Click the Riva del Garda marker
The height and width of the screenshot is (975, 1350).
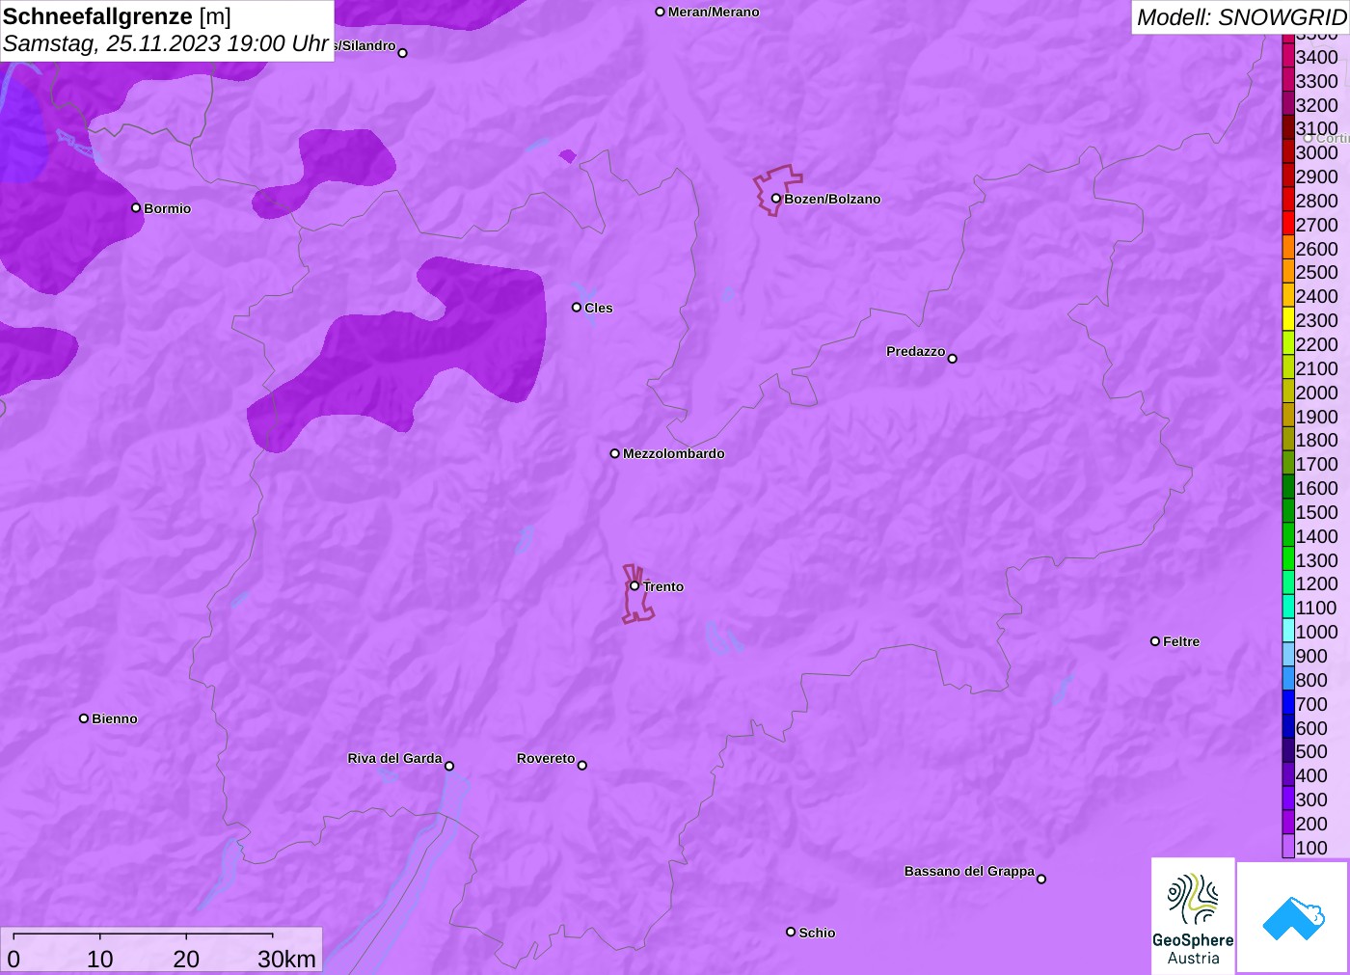(x=449, y=766)
